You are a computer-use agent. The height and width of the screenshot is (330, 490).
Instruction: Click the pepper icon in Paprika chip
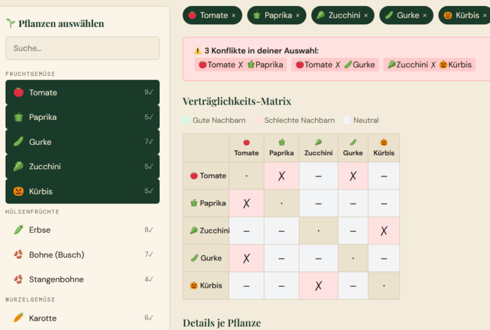pyautogui.click(x=257, y=15)
